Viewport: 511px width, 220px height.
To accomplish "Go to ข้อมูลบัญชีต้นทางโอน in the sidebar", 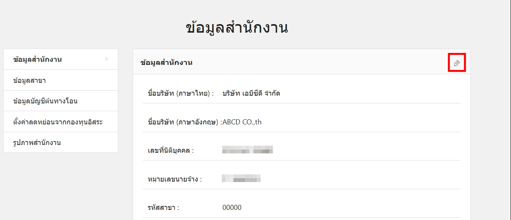I will [45, 101].
